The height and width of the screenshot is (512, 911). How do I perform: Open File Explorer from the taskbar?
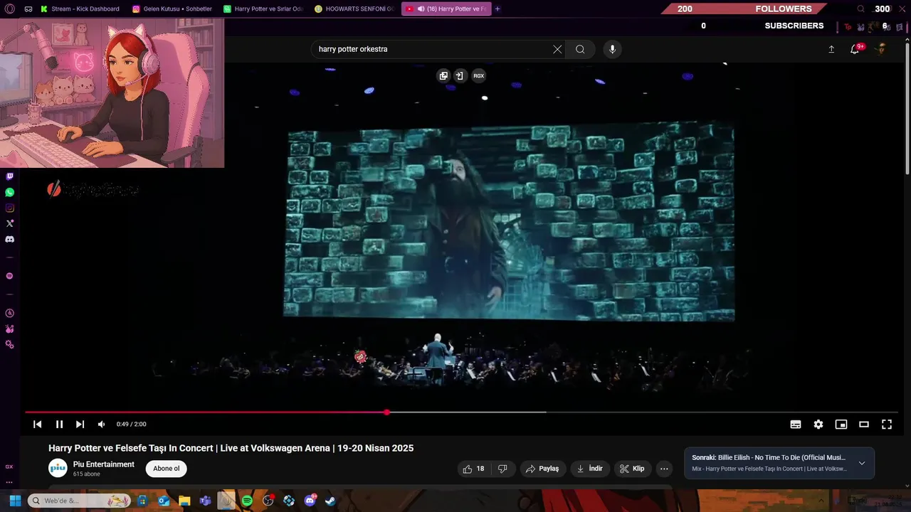pyautogui.click(x=184, y=501)
